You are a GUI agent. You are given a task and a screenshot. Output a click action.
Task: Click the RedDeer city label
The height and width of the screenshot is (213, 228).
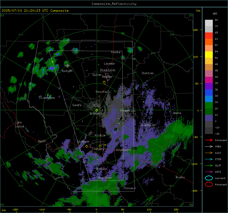[107, 77]
